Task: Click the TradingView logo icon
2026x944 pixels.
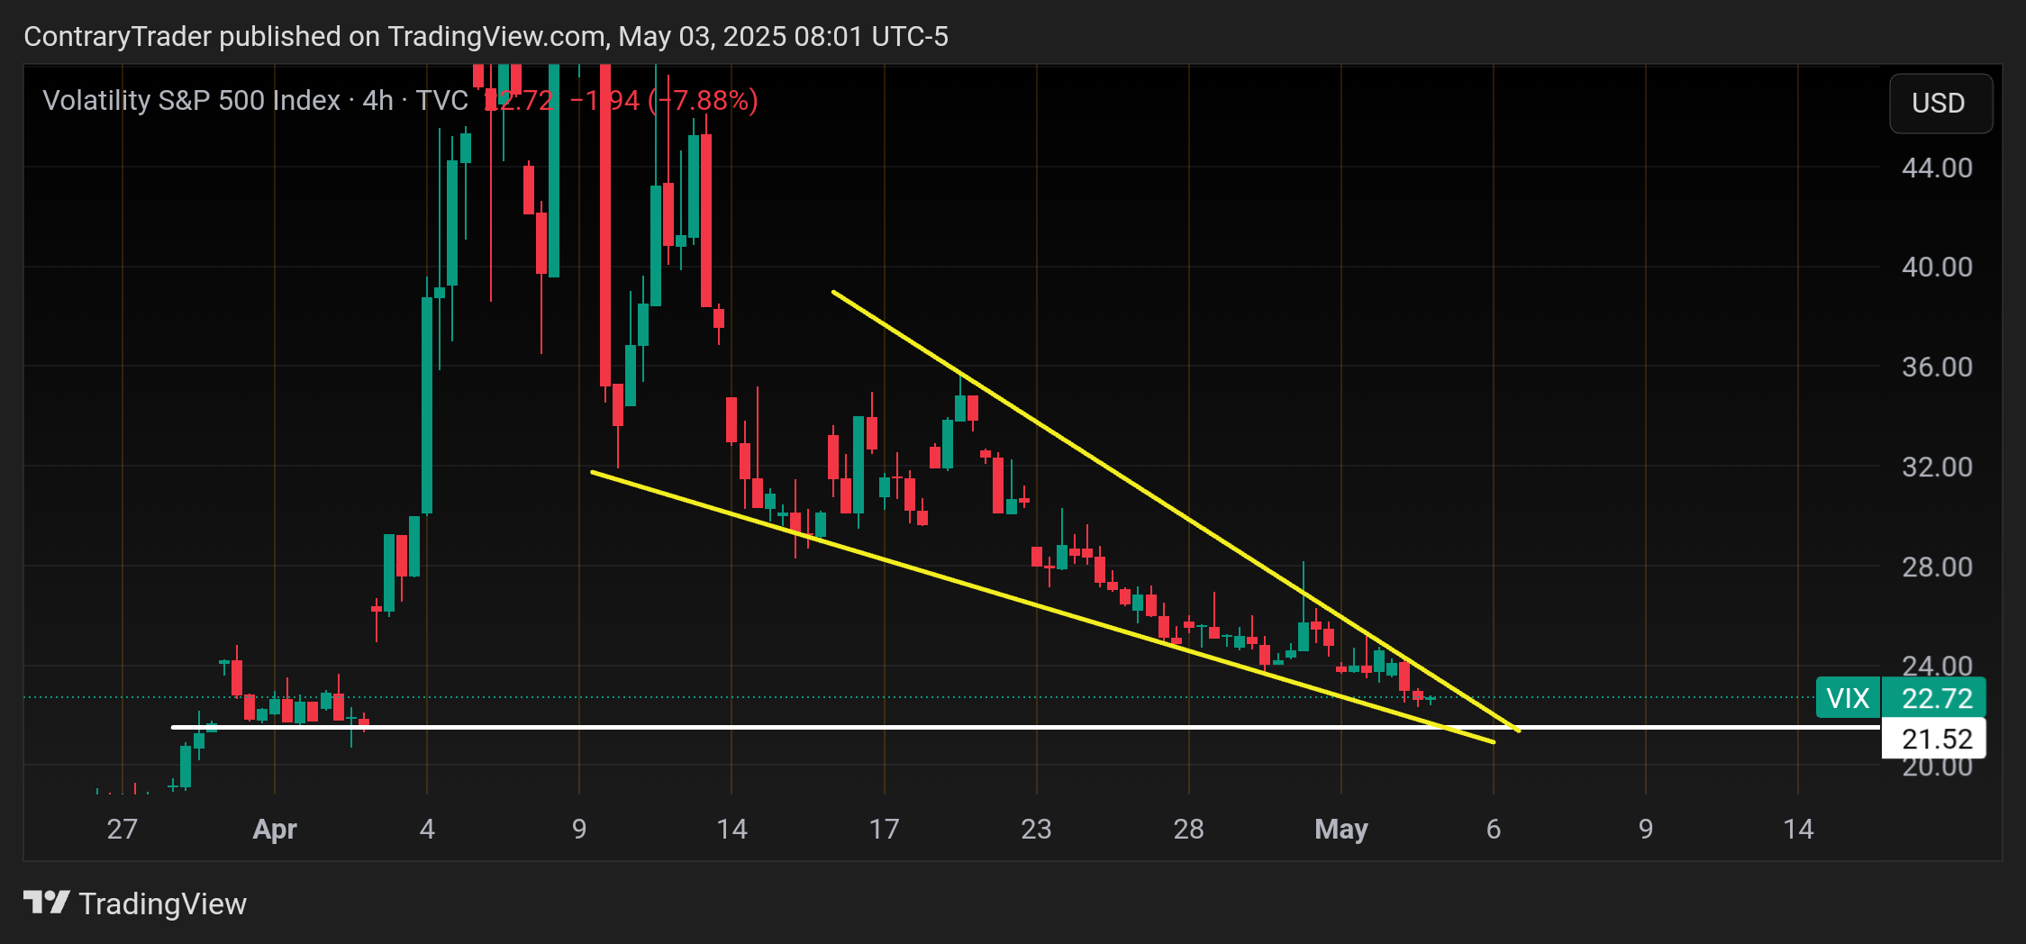Action: (46, 903)
